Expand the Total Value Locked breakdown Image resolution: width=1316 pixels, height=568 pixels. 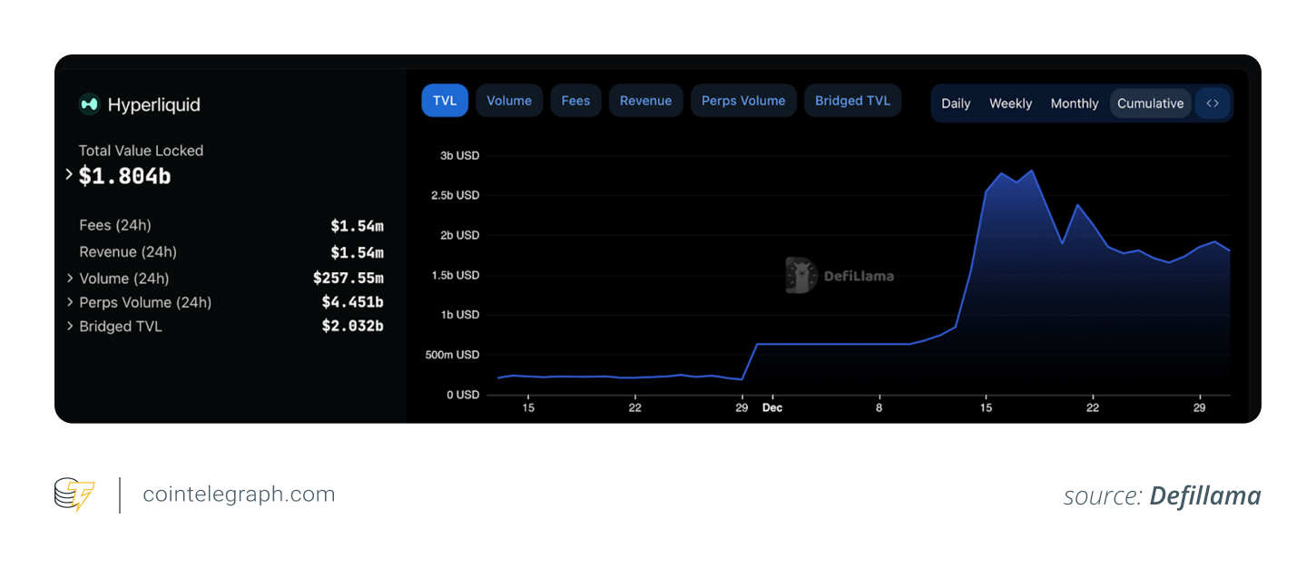69,174
